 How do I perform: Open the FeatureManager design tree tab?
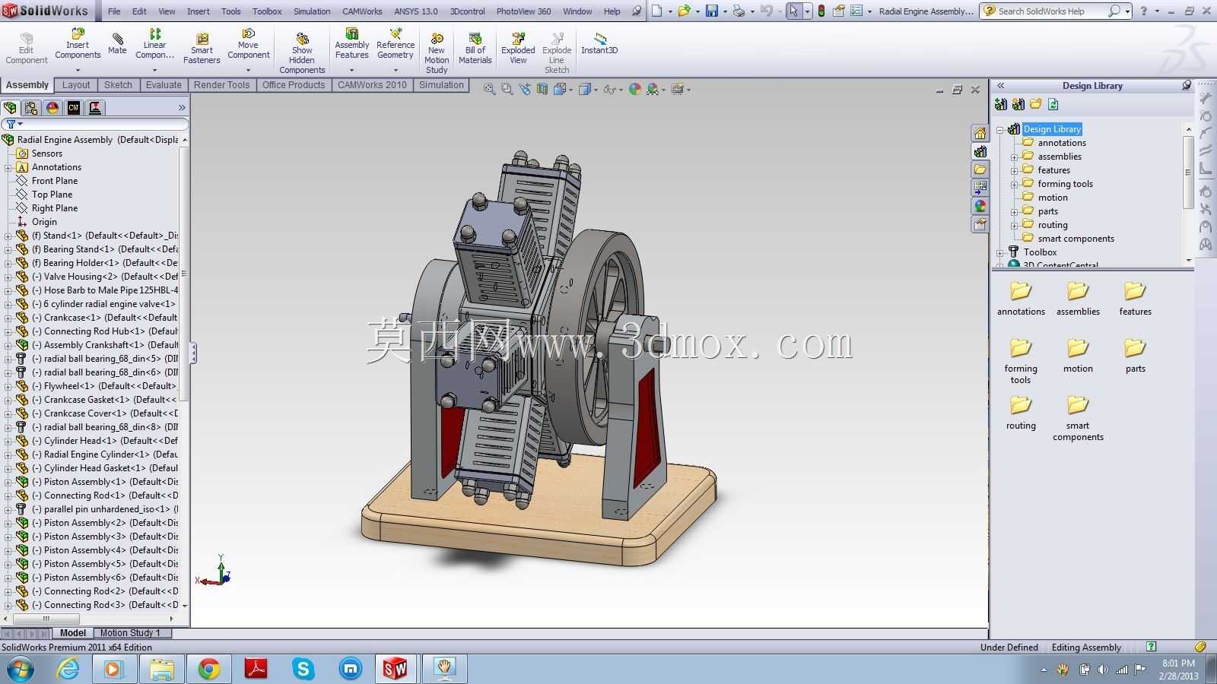pos(10,108)
